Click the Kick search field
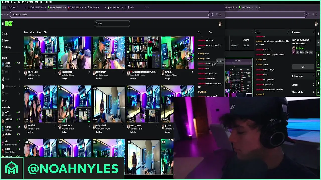This screenshot has width=321, height=180. tap(112, 24)
